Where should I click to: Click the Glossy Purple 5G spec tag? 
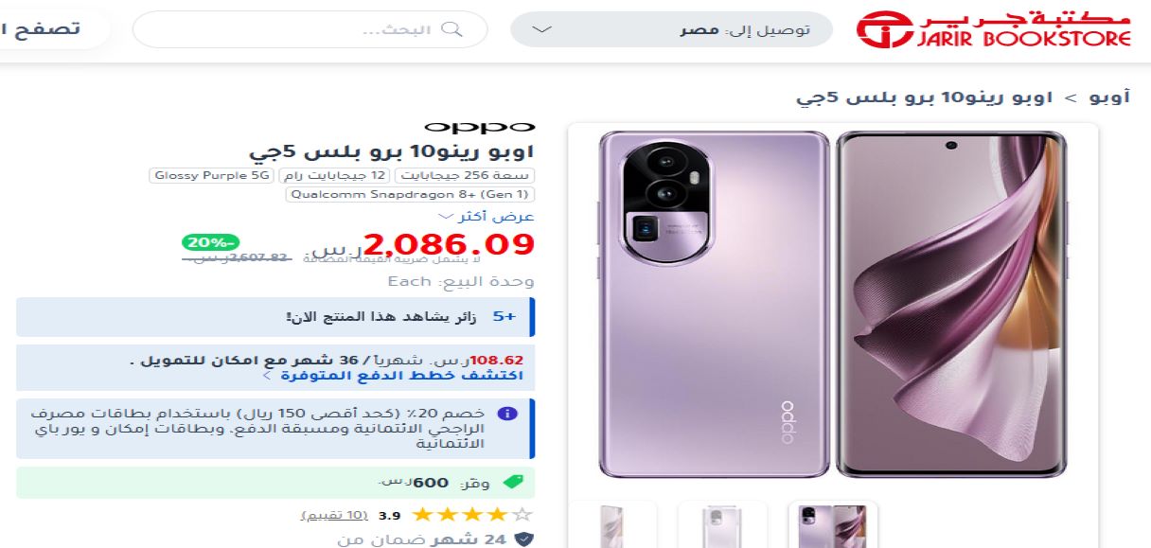(213, 175)
